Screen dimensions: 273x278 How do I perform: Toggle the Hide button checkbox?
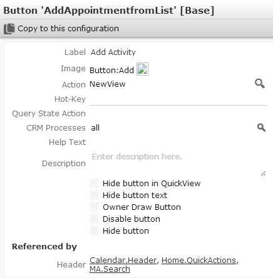coord(95,231)
